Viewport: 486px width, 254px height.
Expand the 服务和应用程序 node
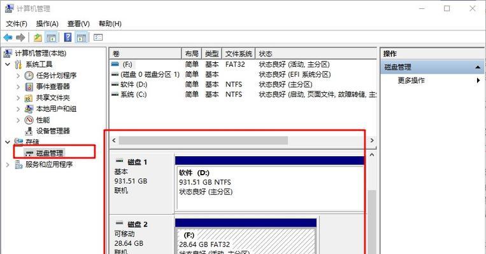click(x=8, y=164)
